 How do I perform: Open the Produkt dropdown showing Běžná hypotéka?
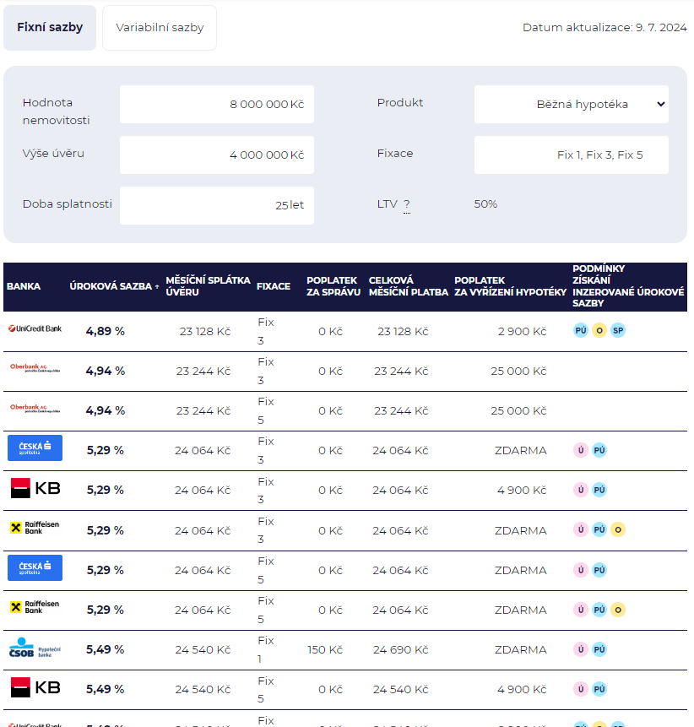pyautogui.click(x=571, y=105)
